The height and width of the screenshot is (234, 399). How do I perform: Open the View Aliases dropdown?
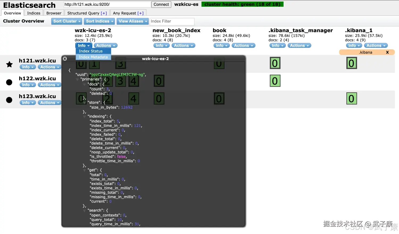click(x=132, y=21)
